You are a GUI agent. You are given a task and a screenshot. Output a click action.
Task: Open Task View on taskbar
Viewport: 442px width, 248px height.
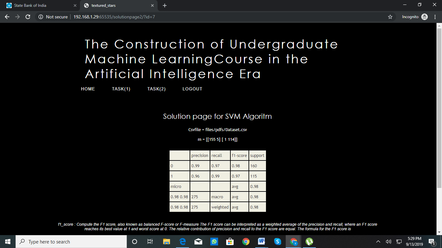(150, 242)
